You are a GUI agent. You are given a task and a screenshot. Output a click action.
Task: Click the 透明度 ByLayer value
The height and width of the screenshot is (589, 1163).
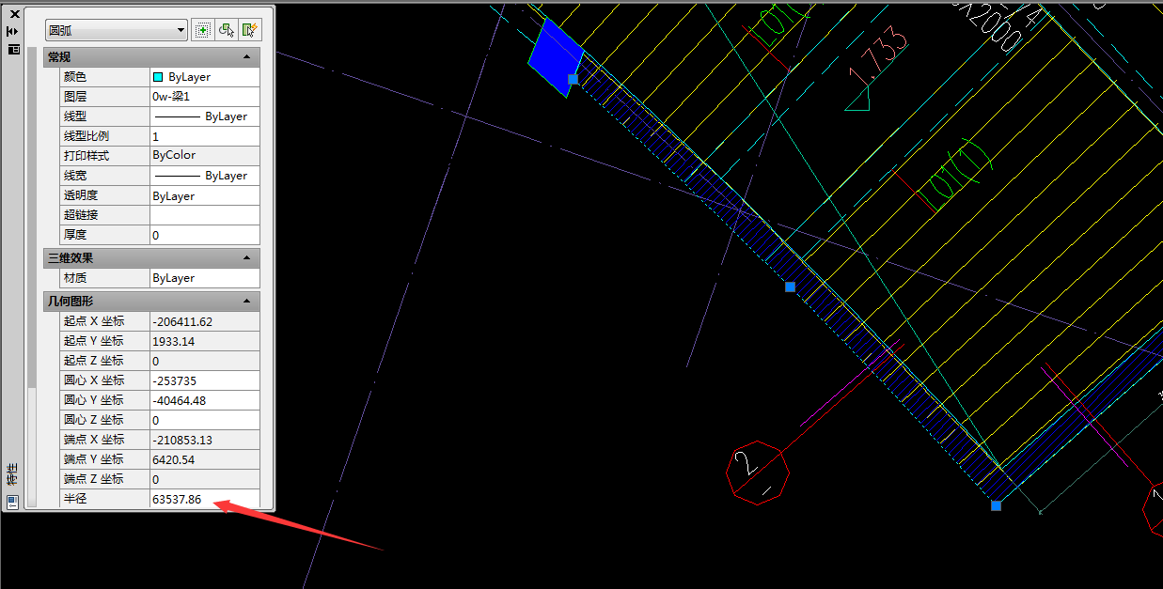point(204,195)
